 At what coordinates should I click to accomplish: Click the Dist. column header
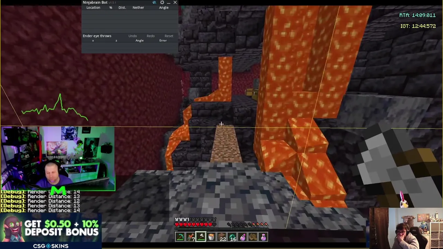[x=122, y=8]
